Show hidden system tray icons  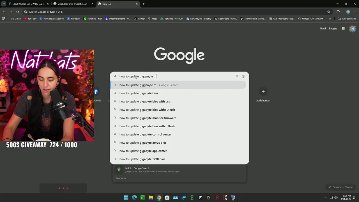[325, 198]
